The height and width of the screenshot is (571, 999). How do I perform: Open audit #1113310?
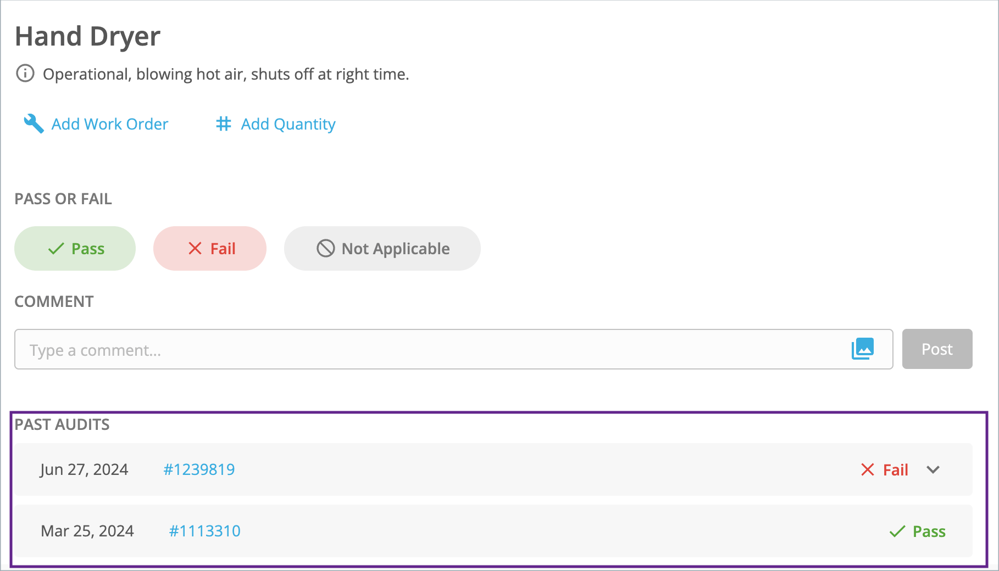204,531
